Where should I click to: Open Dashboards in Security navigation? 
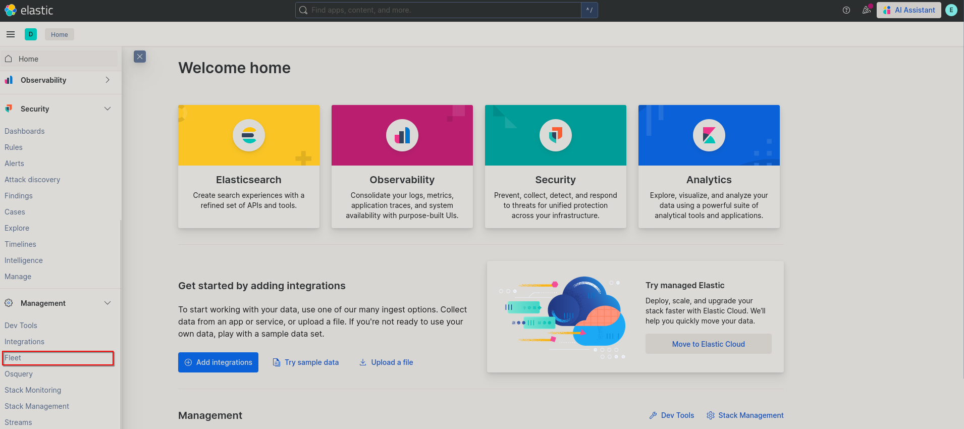pos(25,131)
